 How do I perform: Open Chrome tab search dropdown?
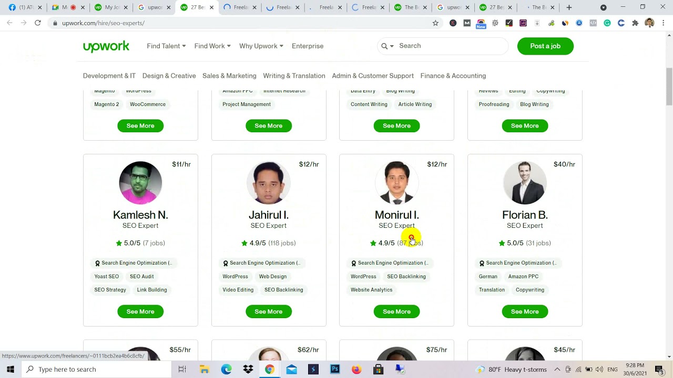(603, 7)
